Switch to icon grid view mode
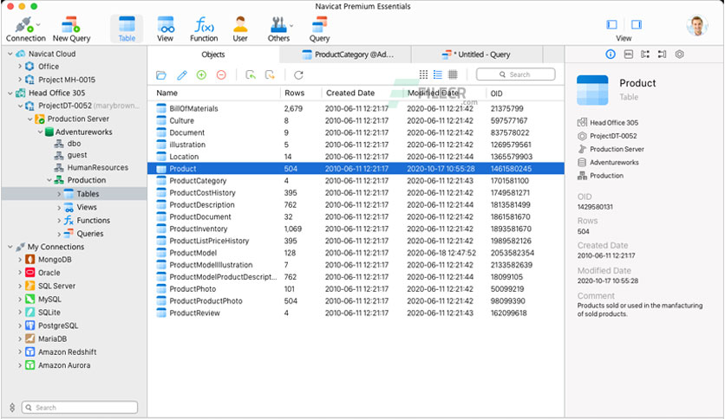This screenshot has width=725, height=419. coord(423,74)
